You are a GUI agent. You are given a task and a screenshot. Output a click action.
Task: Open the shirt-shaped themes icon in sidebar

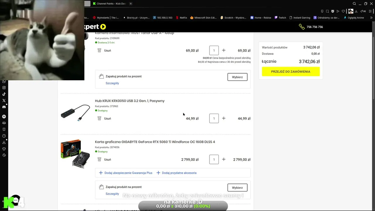point(4,149)
